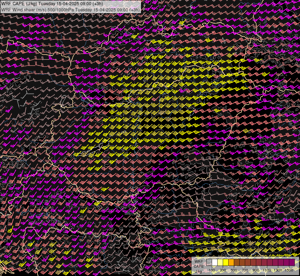Click the legend value 1500
Screen dimensions: 300x276
[289, 270]
